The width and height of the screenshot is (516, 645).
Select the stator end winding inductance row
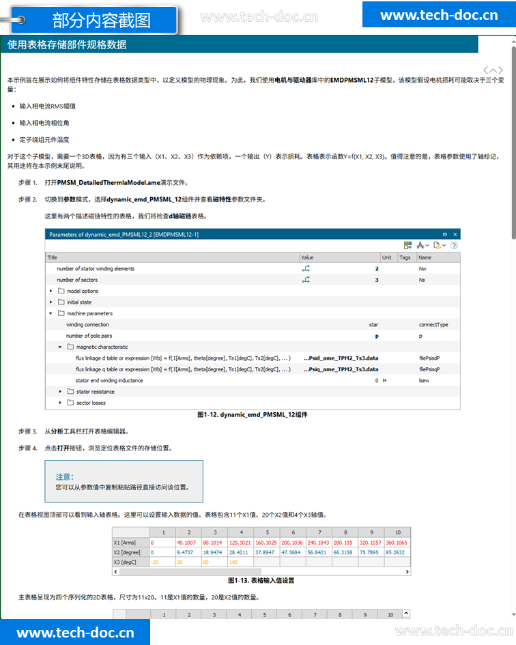point(253,380)
